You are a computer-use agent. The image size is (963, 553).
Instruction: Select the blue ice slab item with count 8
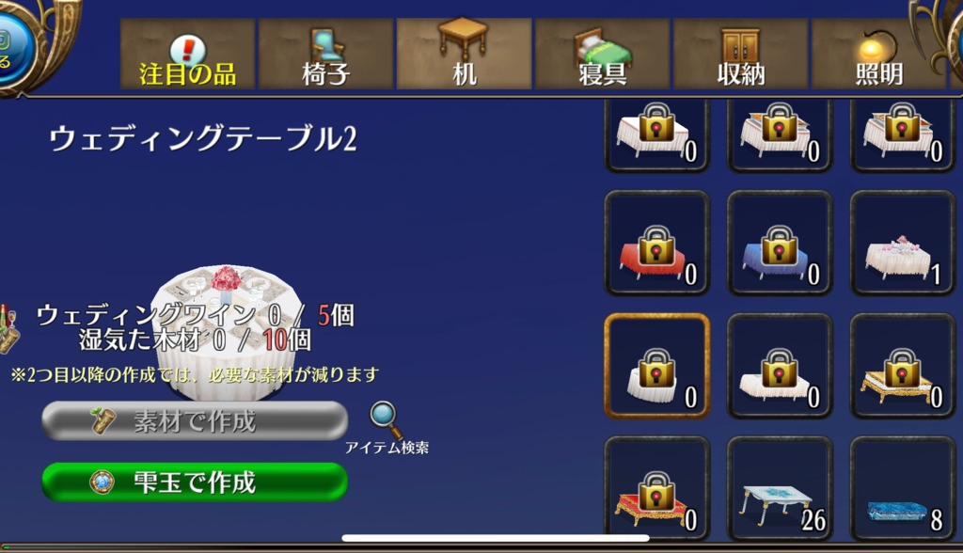(x=903, y=488)
